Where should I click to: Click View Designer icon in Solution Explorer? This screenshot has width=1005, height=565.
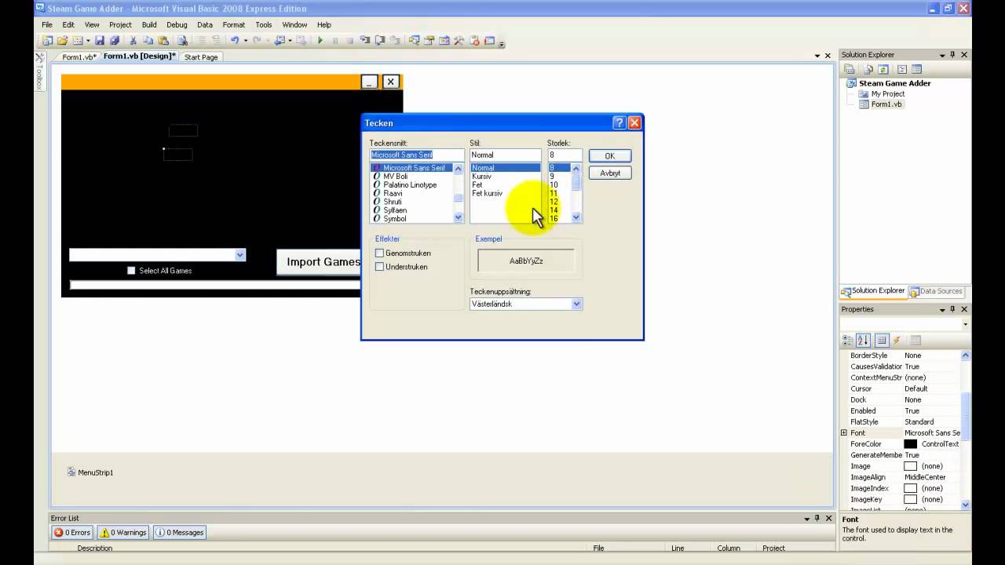[x=916, y=69]
